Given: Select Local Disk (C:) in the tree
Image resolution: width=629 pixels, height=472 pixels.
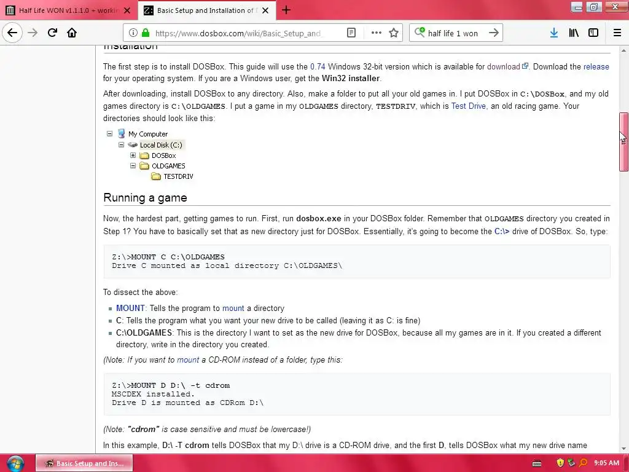Looking at the screenshot, I should pos(161,145).
